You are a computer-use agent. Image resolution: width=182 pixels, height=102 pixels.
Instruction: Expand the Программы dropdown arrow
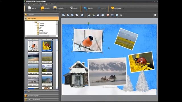point(124,8)
